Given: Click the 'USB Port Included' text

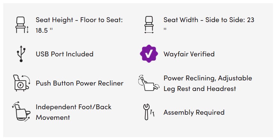Looking at the screenshot, I should [65, 54].
